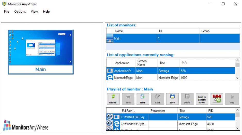Open the View menu
This screenshot has height=135, width=242.
(34, 11)
